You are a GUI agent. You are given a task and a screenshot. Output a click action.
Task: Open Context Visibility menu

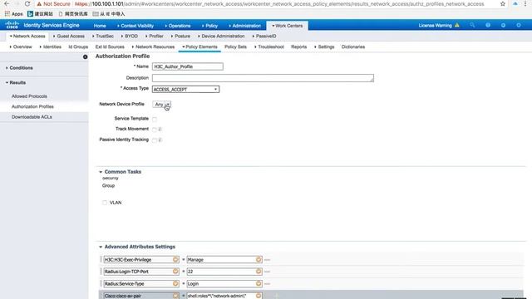(x=135, y=26)
